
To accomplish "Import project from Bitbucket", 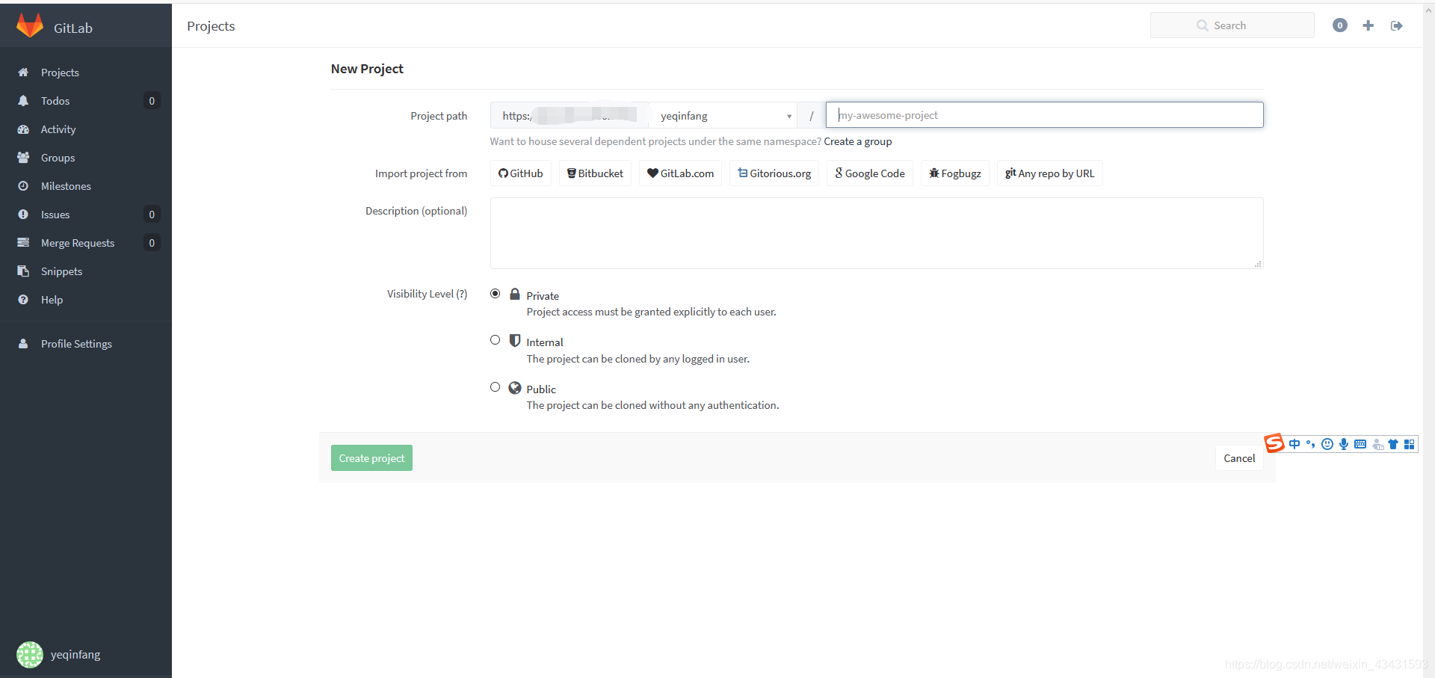I will coord(595,173).
